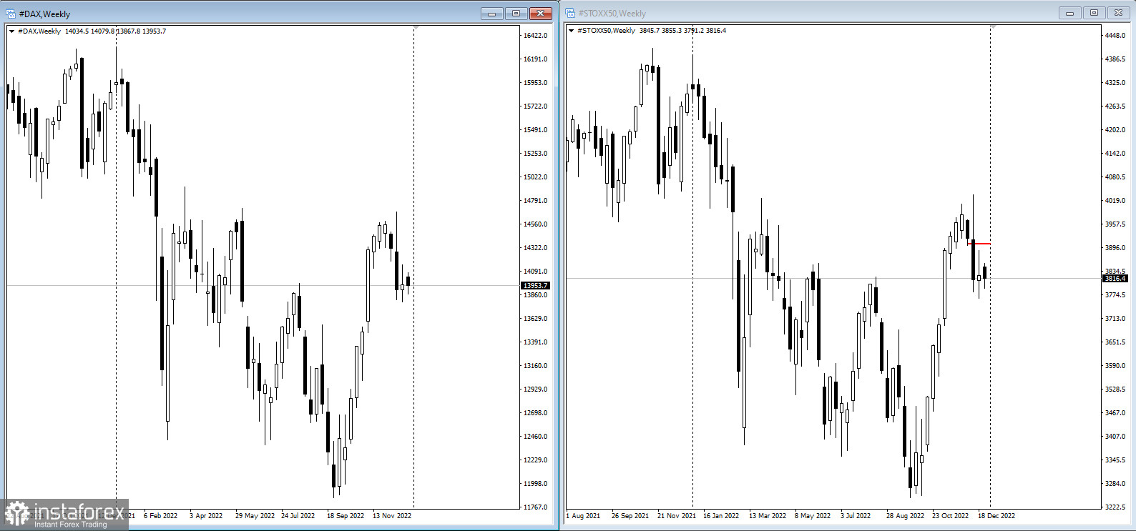Minimize the #DAX,Weekly chart window
Viewport: 1136px width, 531px height.
[491, 14]
